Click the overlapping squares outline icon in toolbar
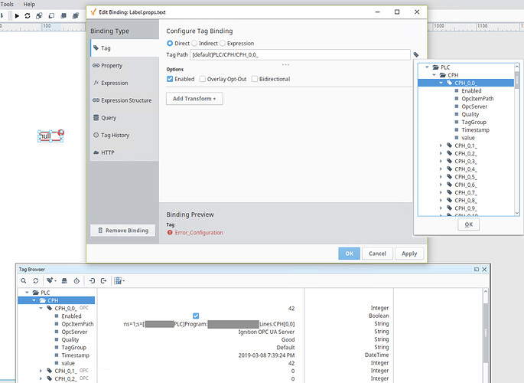524x383 pixels. [x=51, y=16]
